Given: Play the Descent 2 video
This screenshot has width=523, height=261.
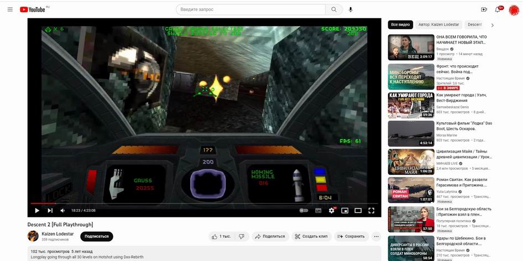Looking at the screenshot, I should pyautogui.click(x=37, y=211).
